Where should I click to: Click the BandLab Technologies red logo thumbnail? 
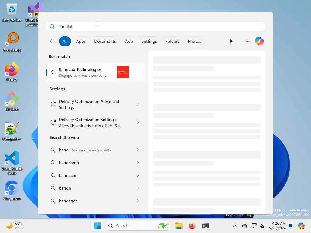[123, 72]
